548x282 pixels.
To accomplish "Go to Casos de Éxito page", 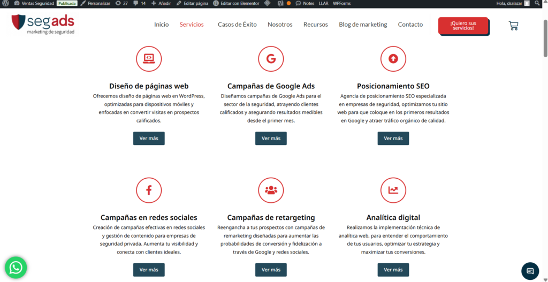I will coord(237,25).
